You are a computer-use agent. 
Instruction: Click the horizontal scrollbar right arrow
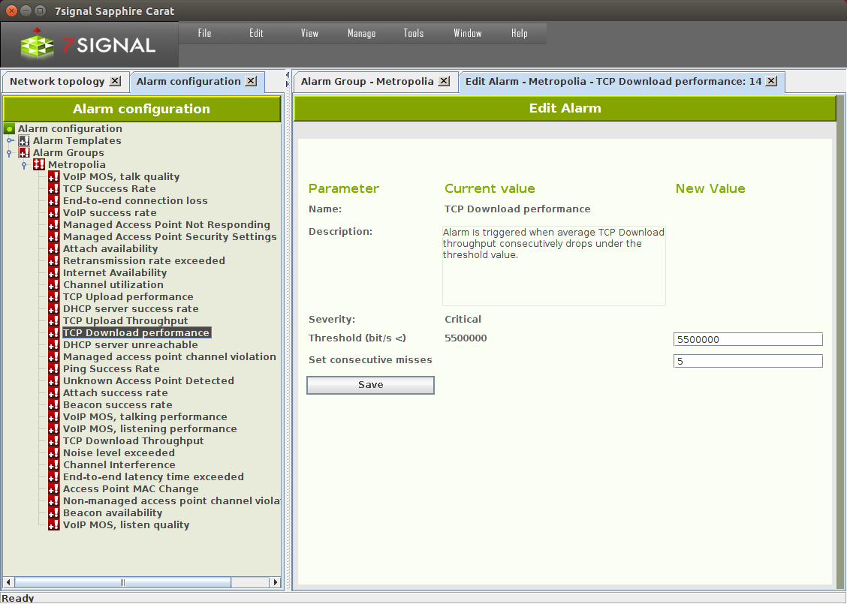[276, 582]
